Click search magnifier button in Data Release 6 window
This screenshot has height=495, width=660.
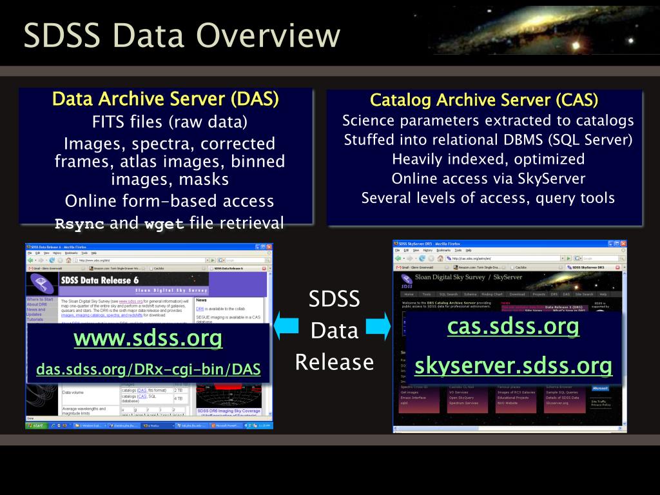[268, 260]
